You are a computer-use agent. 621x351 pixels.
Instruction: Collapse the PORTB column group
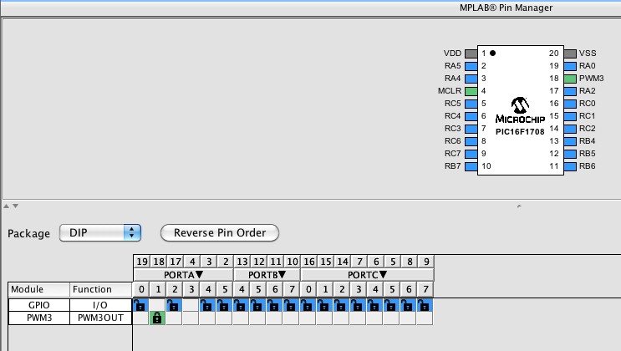[x=283, y=274]
